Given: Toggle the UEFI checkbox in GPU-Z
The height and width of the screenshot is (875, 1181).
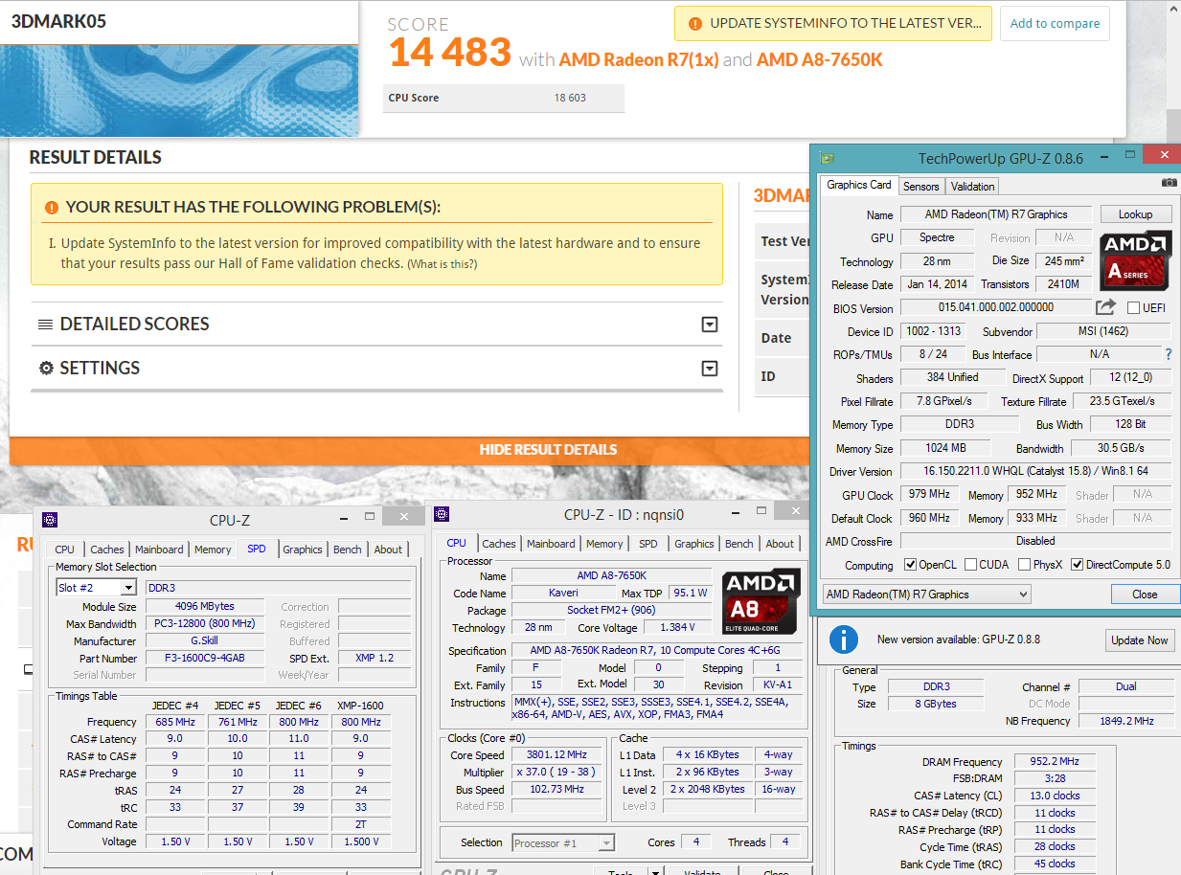Looking at the screenshot, I should coord(1133,308).
